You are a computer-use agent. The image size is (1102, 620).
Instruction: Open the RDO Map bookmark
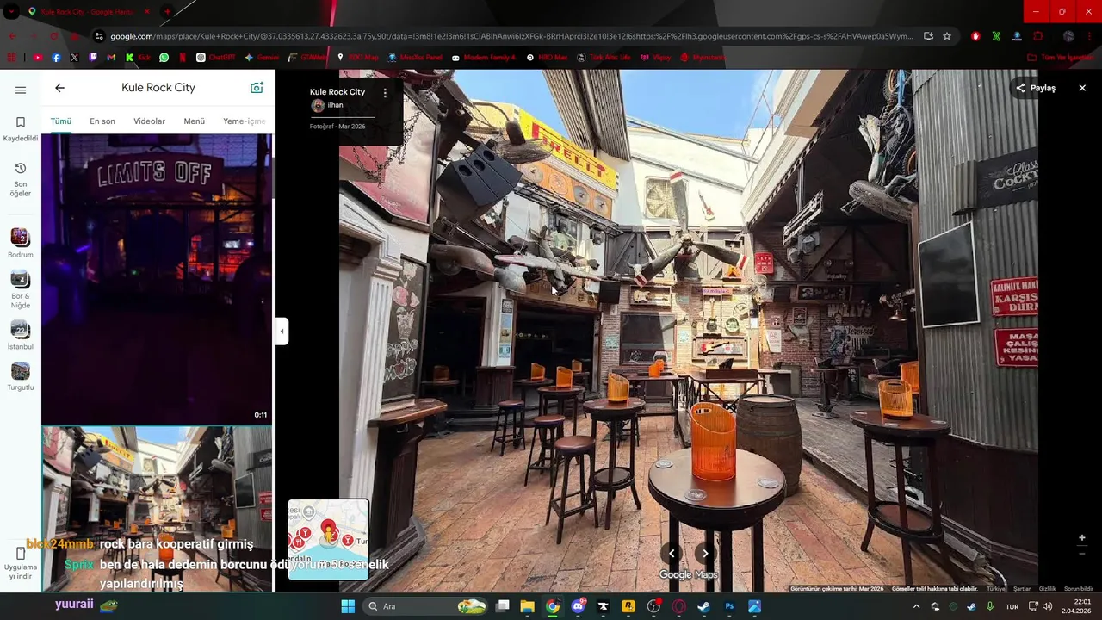357,58
